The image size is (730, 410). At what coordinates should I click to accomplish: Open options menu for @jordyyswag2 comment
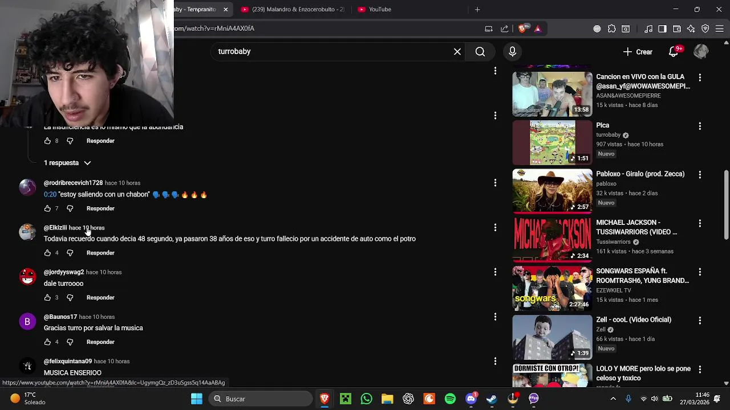[x=495, y=272]
